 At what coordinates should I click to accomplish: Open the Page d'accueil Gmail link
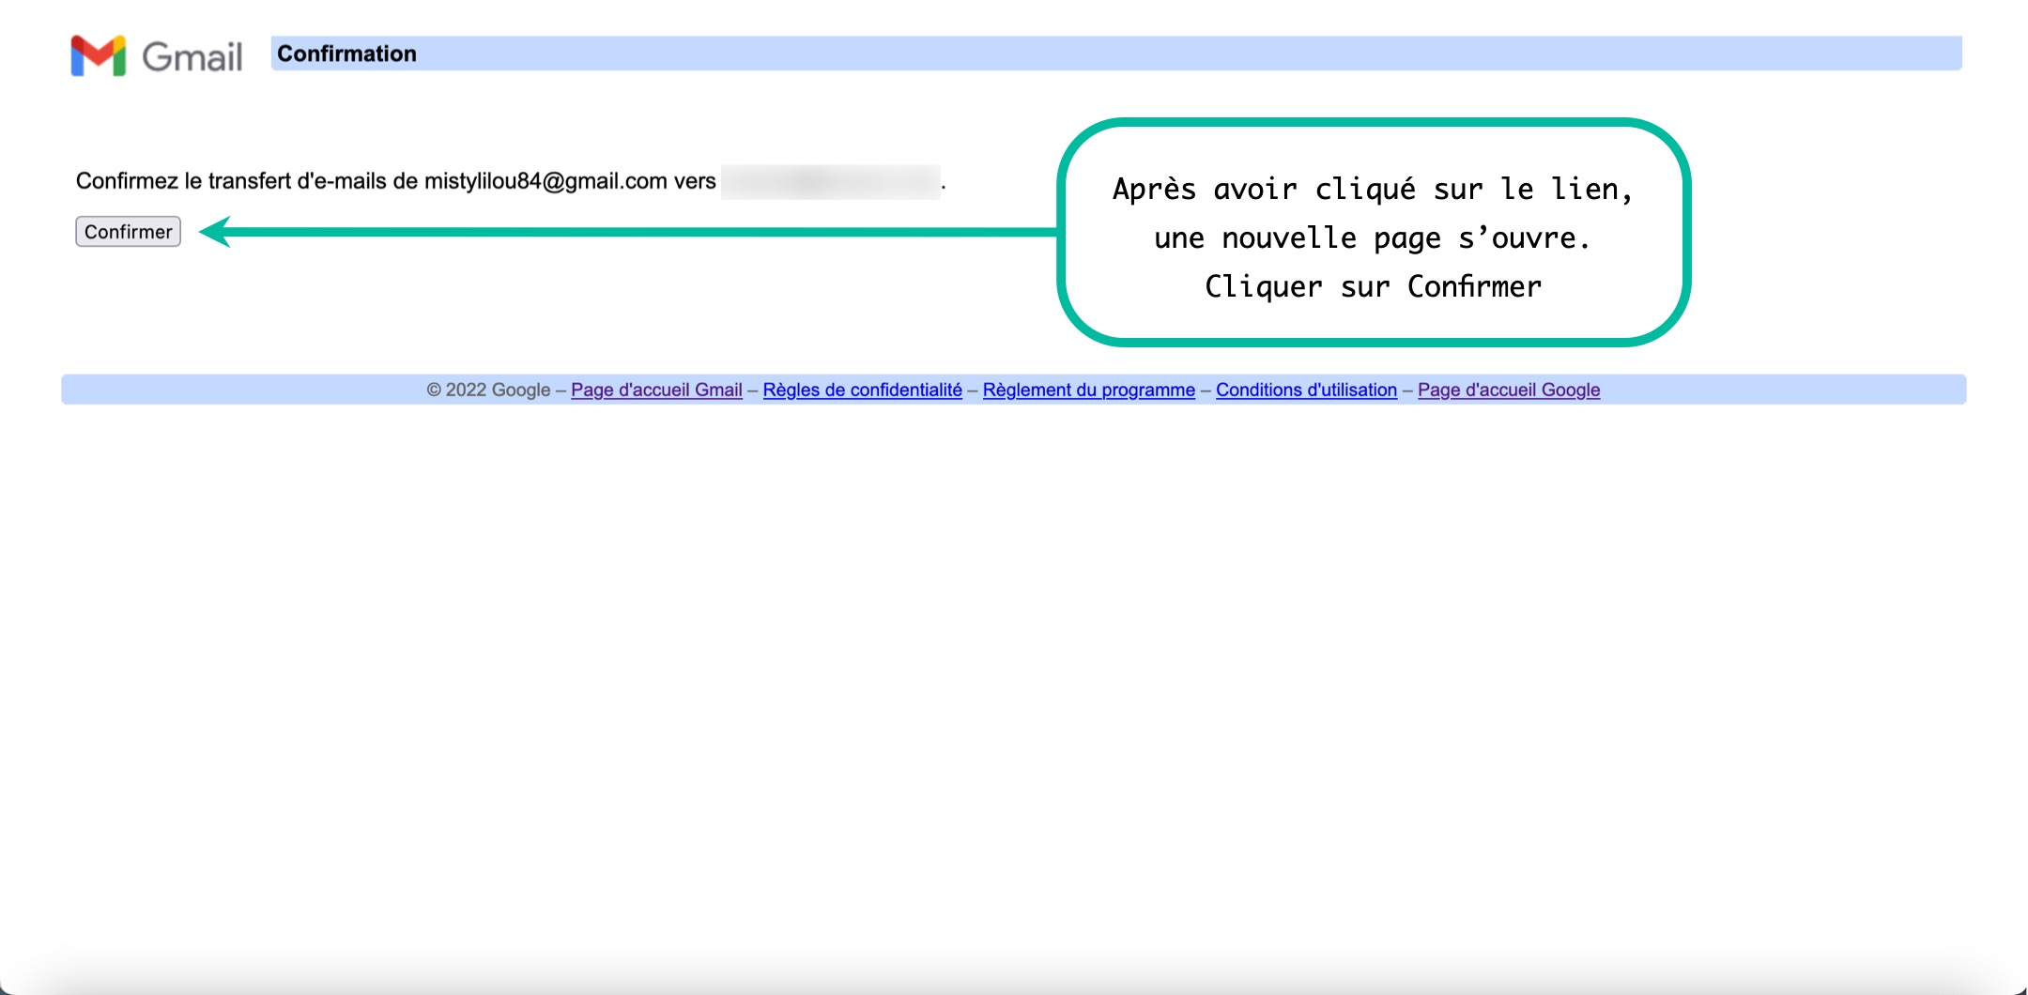pos(656,390)
